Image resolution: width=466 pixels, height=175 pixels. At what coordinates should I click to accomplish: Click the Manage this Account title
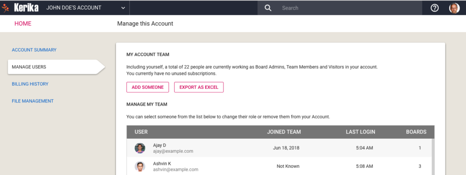tap(145, 24)
